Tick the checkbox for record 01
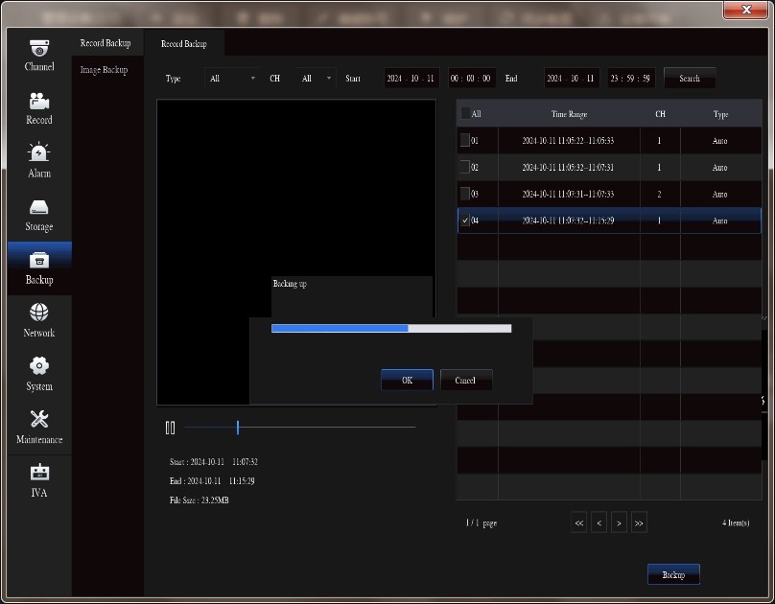Viewport: 775px width, 604px height. 465,140
